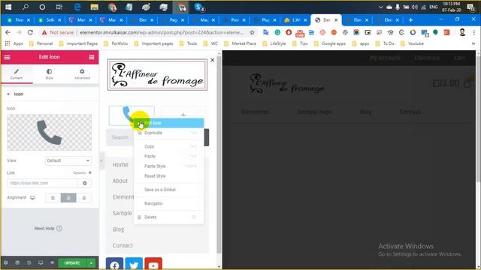
Task: Open Chrome three-dot menu
Action: point(474,32)
